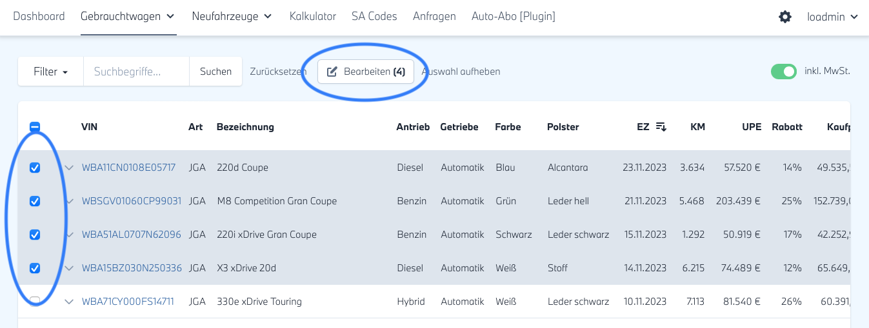Focus the Suchbegriffe search field
Screen dimensions: 869x328
pos(136,72)
